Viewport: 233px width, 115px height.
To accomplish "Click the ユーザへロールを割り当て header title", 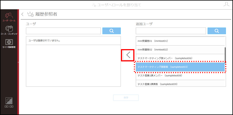I will click(119, 5).
